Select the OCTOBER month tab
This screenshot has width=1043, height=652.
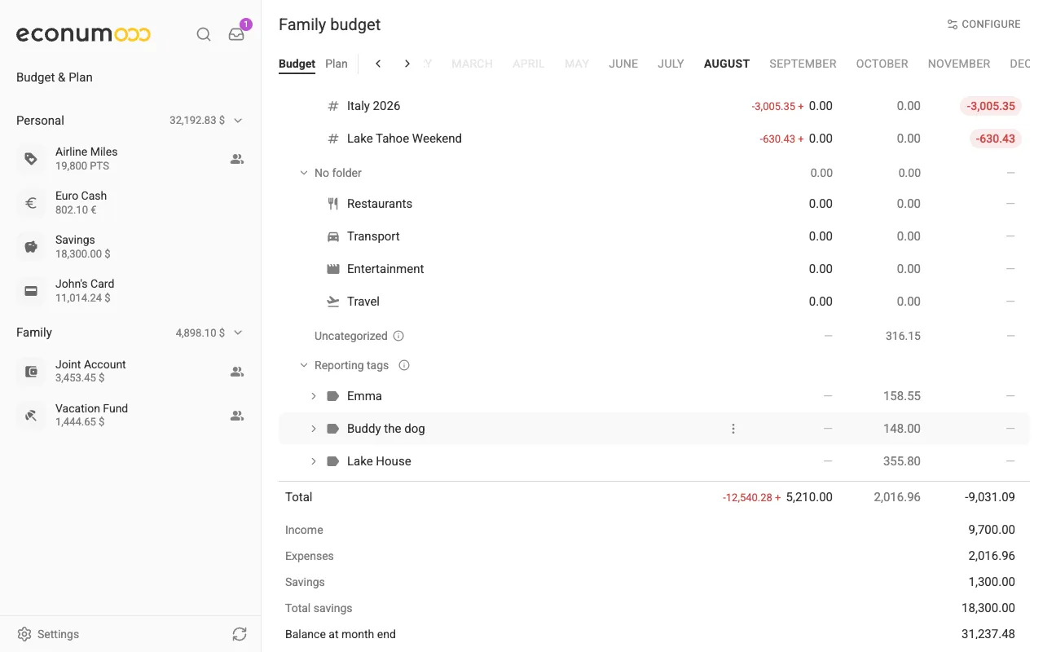[882, 64]
